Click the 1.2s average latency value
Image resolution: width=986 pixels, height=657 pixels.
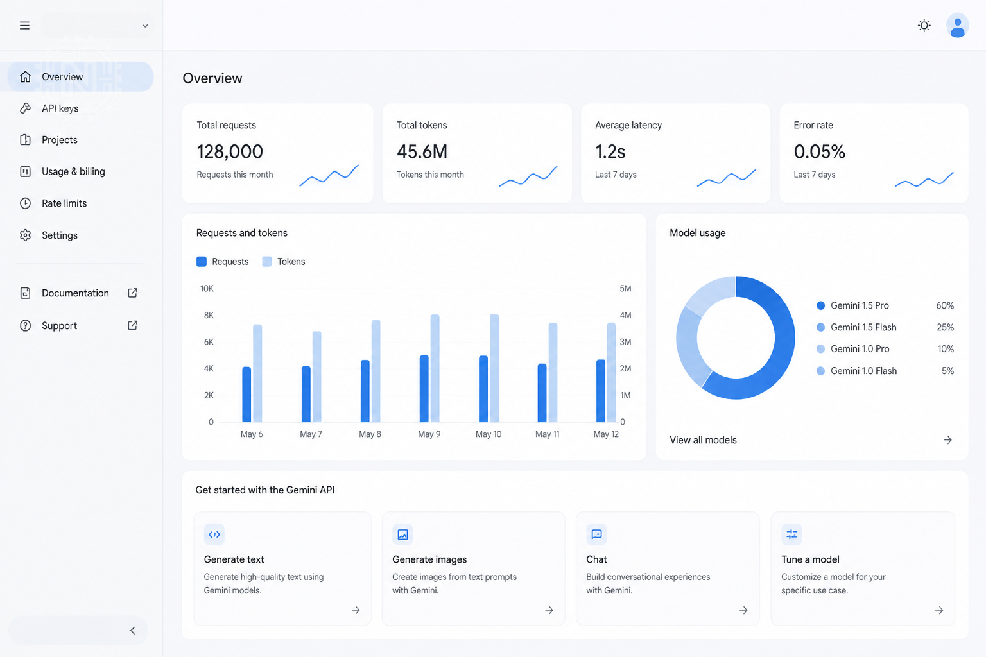point(610,151)
